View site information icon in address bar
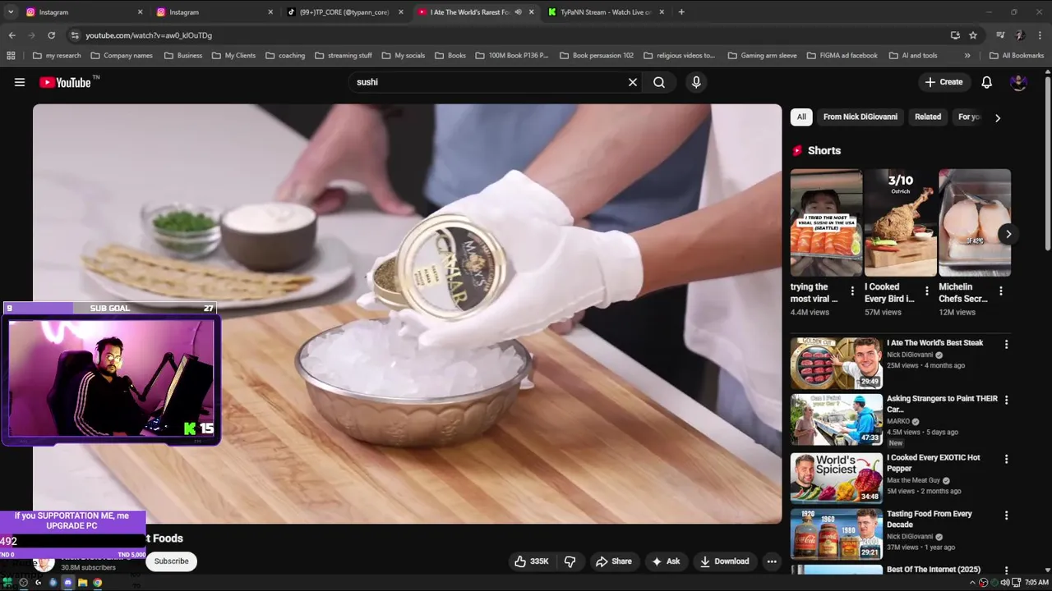This screenshot has width=1052, height=591. (75, 35)
